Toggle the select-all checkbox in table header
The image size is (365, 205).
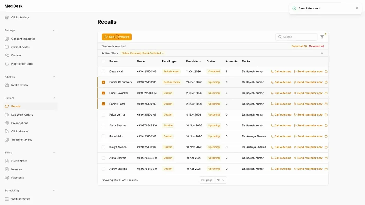(104, 61)
